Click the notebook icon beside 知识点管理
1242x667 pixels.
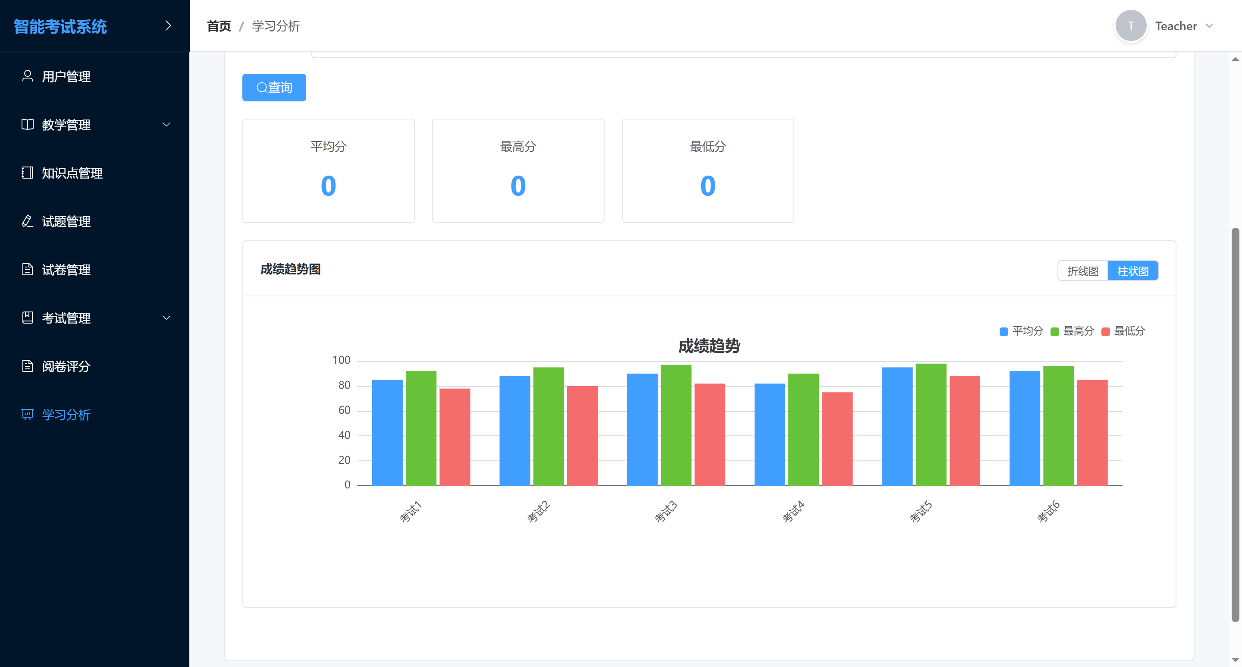point(28,173)
